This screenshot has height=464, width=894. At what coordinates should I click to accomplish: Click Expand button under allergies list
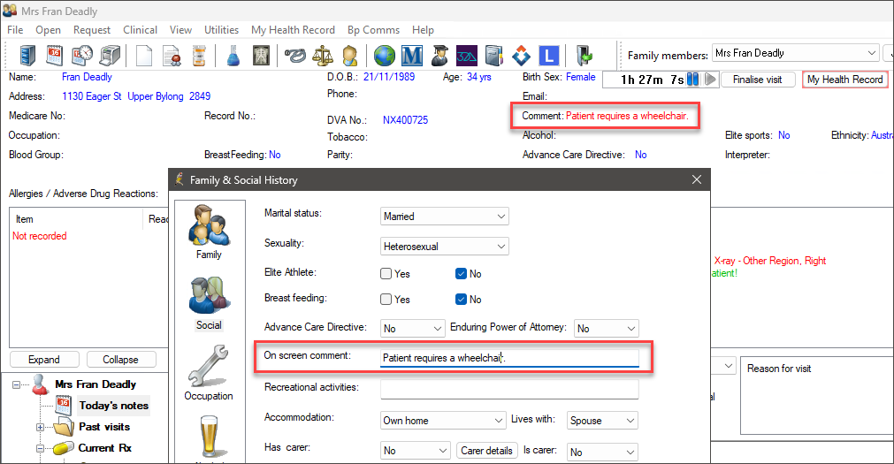pyautogui.click(x=44, y=360)
